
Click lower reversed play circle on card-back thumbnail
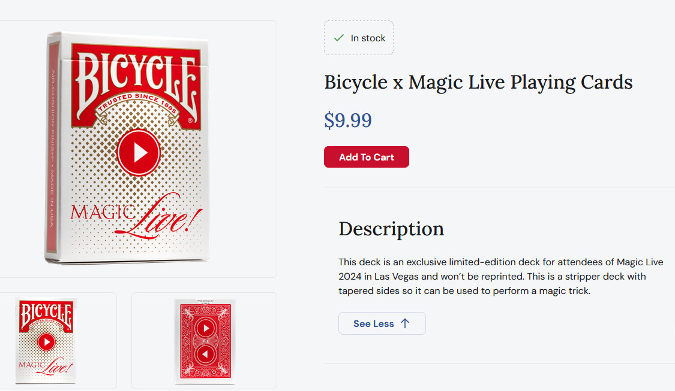coord(205,354)
